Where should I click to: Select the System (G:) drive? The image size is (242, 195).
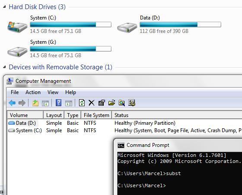coord(60,49)
